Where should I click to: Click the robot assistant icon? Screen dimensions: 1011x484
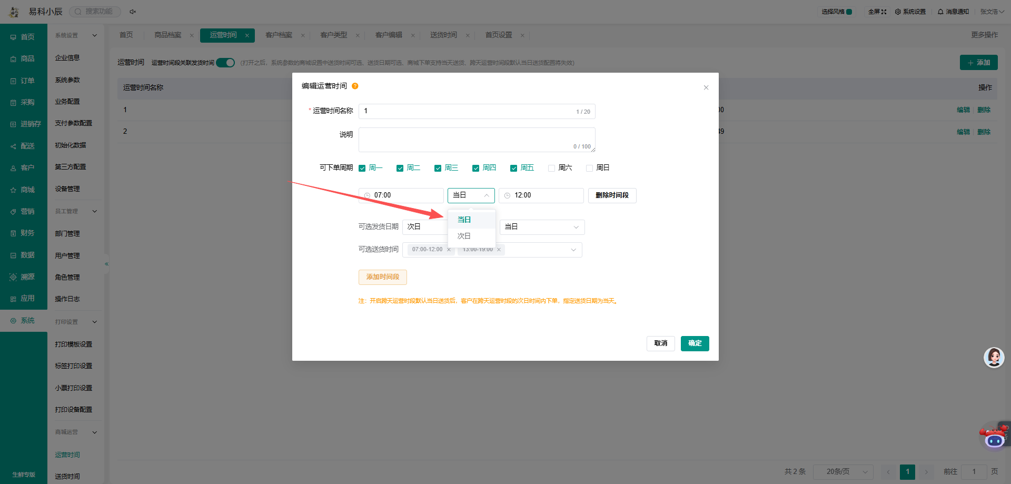(994, 437)
